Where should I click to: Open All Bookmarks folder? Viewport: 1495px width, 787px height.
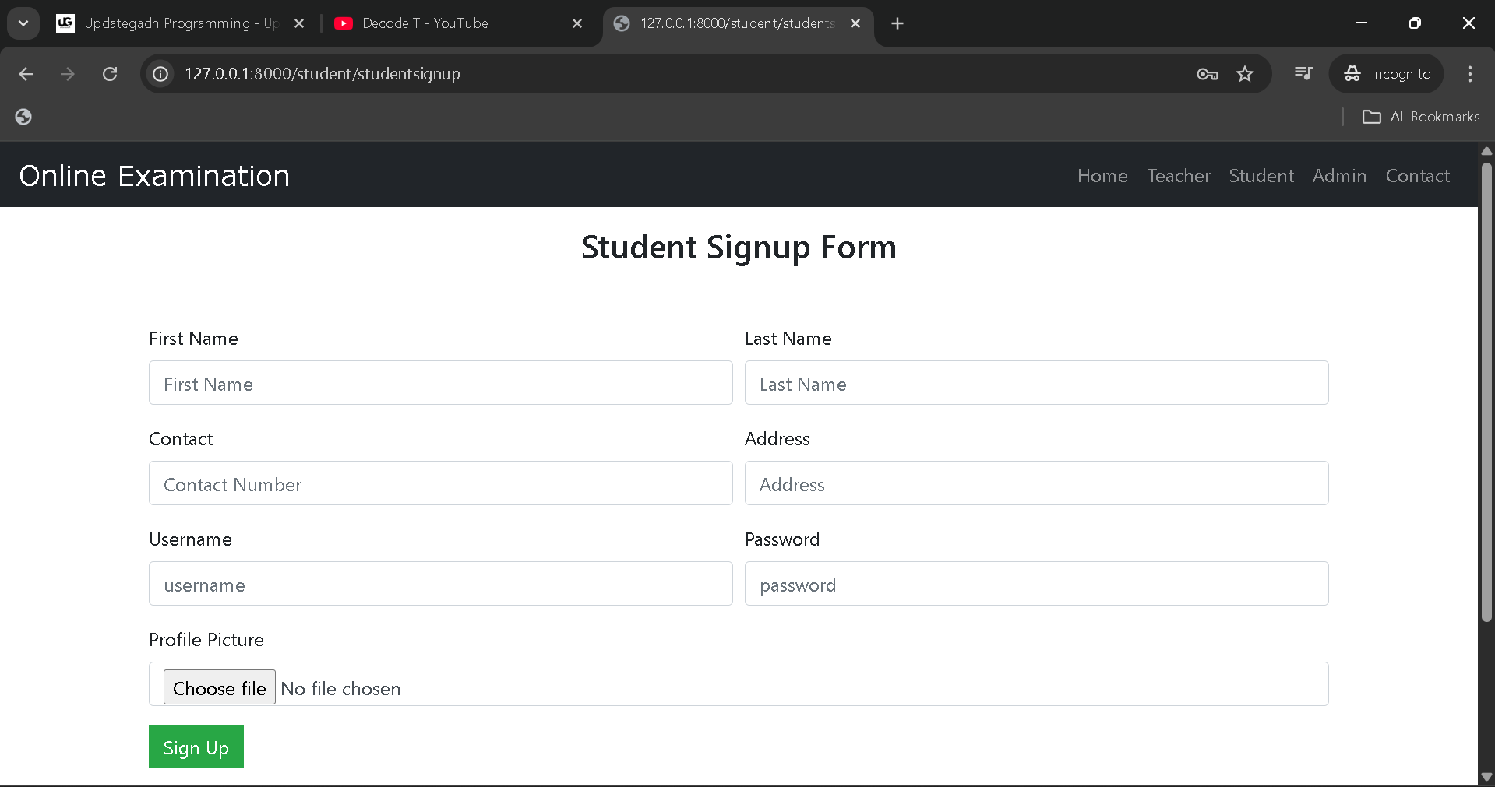(x=1421, y=117)
